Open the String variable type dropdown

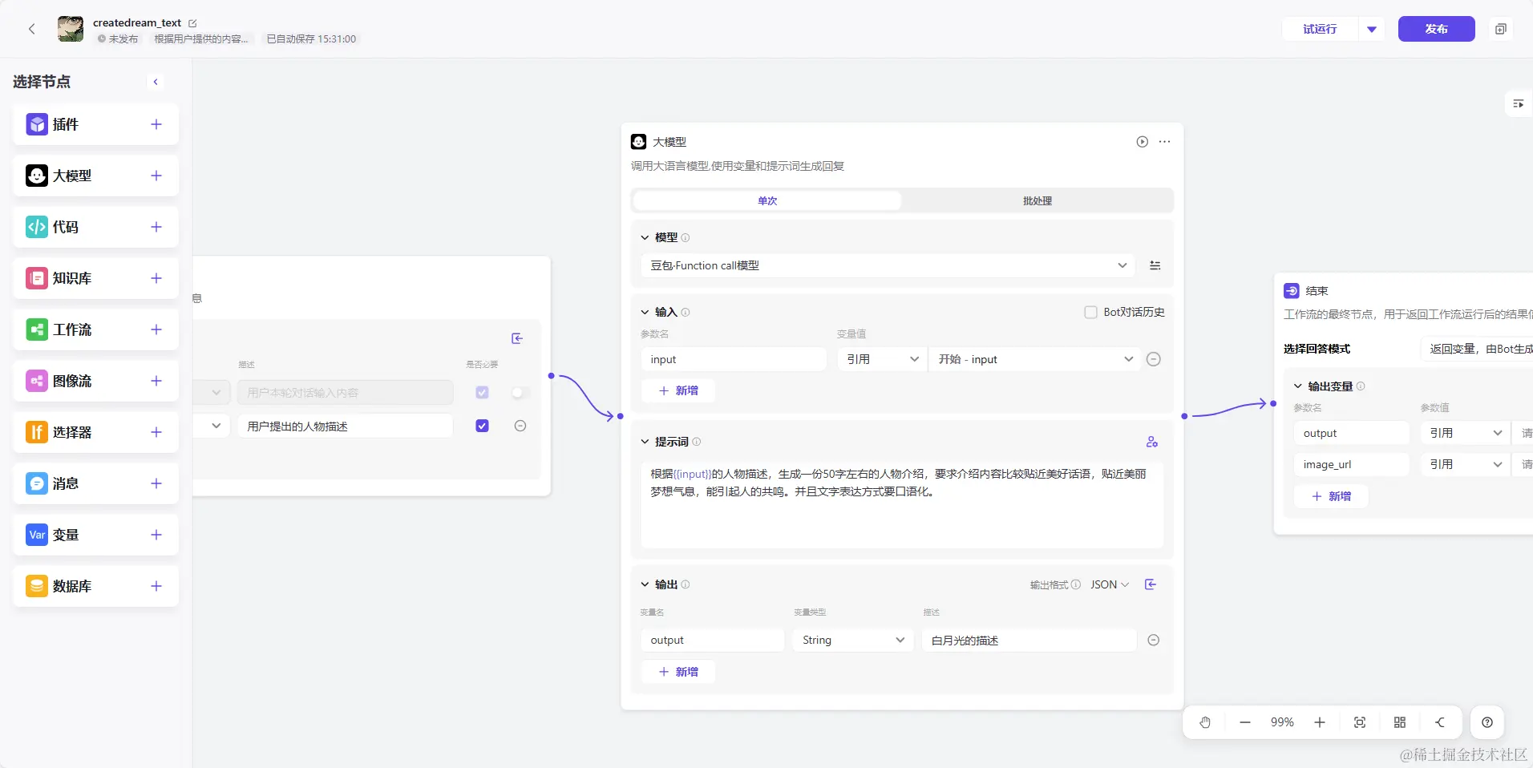click(853, 640)
